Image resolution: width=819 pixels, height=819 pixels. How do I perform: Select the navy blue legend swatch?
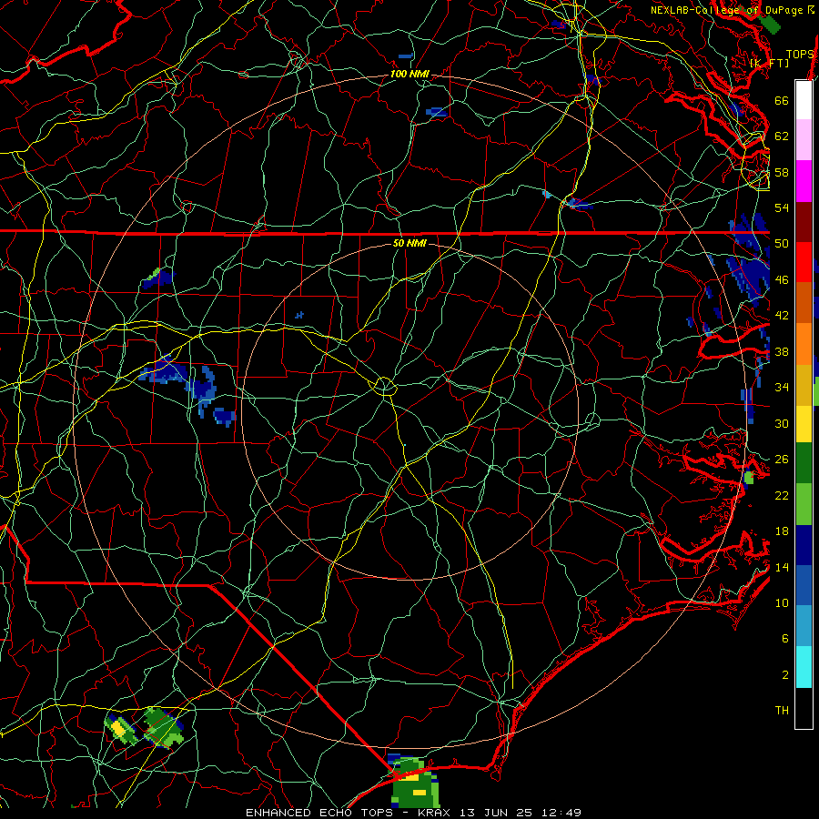804,545
